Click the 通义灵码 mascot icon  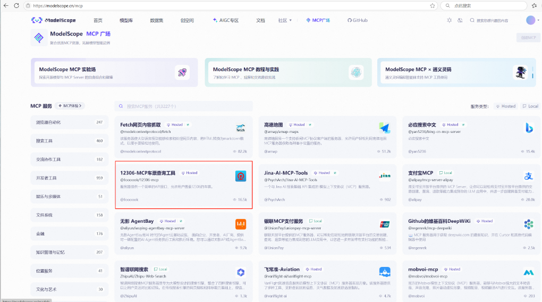[520, 72]
